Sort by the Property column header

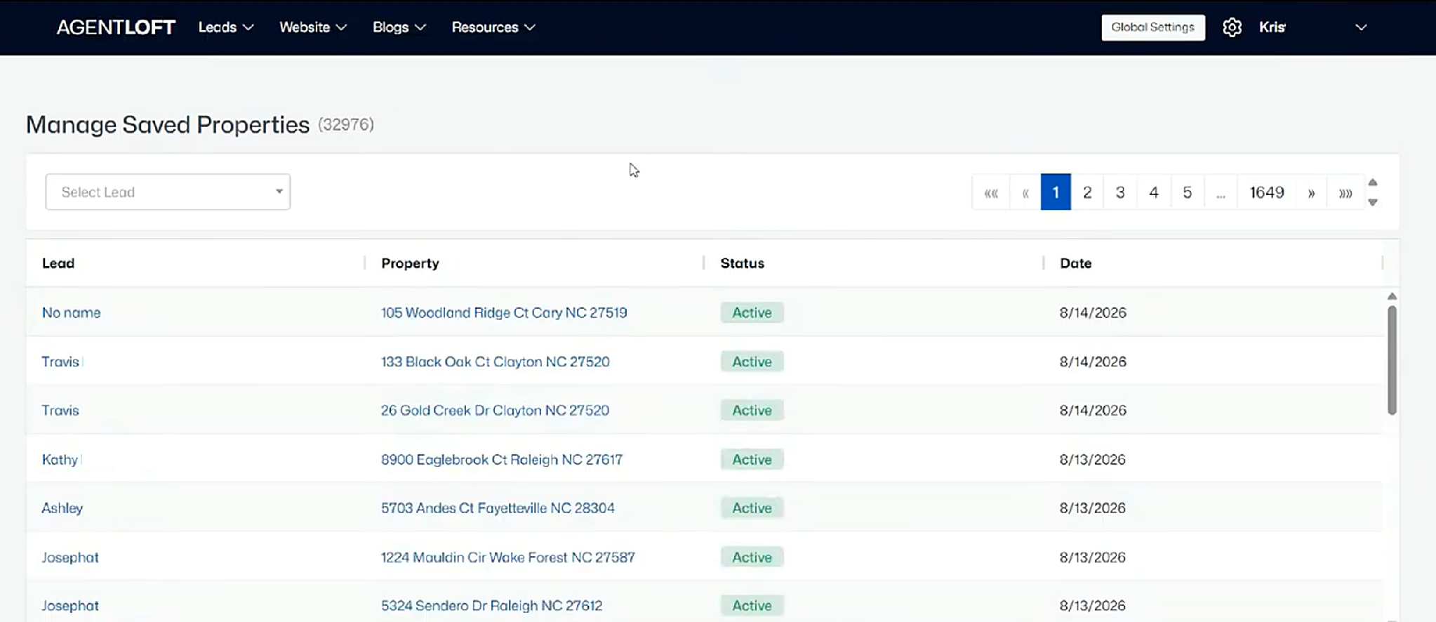point(410,263)
